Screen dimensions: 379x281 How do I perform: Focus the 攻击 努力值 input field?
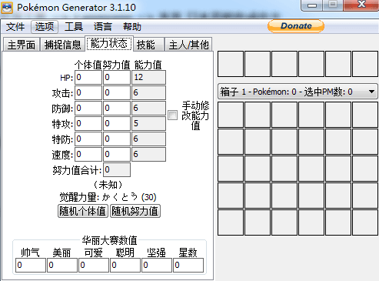coord(117,92)
